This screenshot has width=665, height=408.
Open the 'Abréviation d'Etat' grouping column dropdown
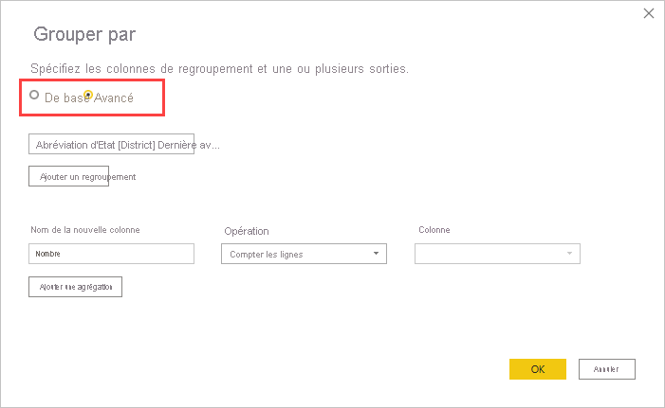coord(112,144)
